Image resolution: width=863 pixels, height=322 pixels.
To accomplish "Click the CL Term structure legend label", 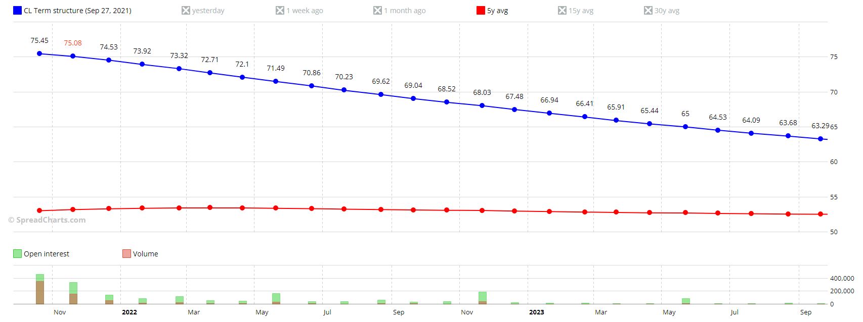I will (x=77, y=11).
